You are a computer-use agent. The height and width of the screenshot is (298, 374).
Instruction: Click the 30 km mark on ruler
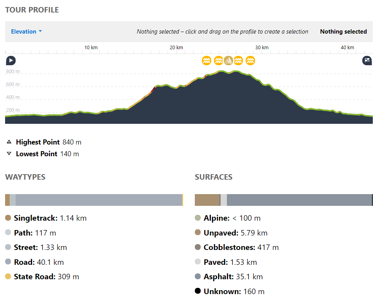coord(262,48)
